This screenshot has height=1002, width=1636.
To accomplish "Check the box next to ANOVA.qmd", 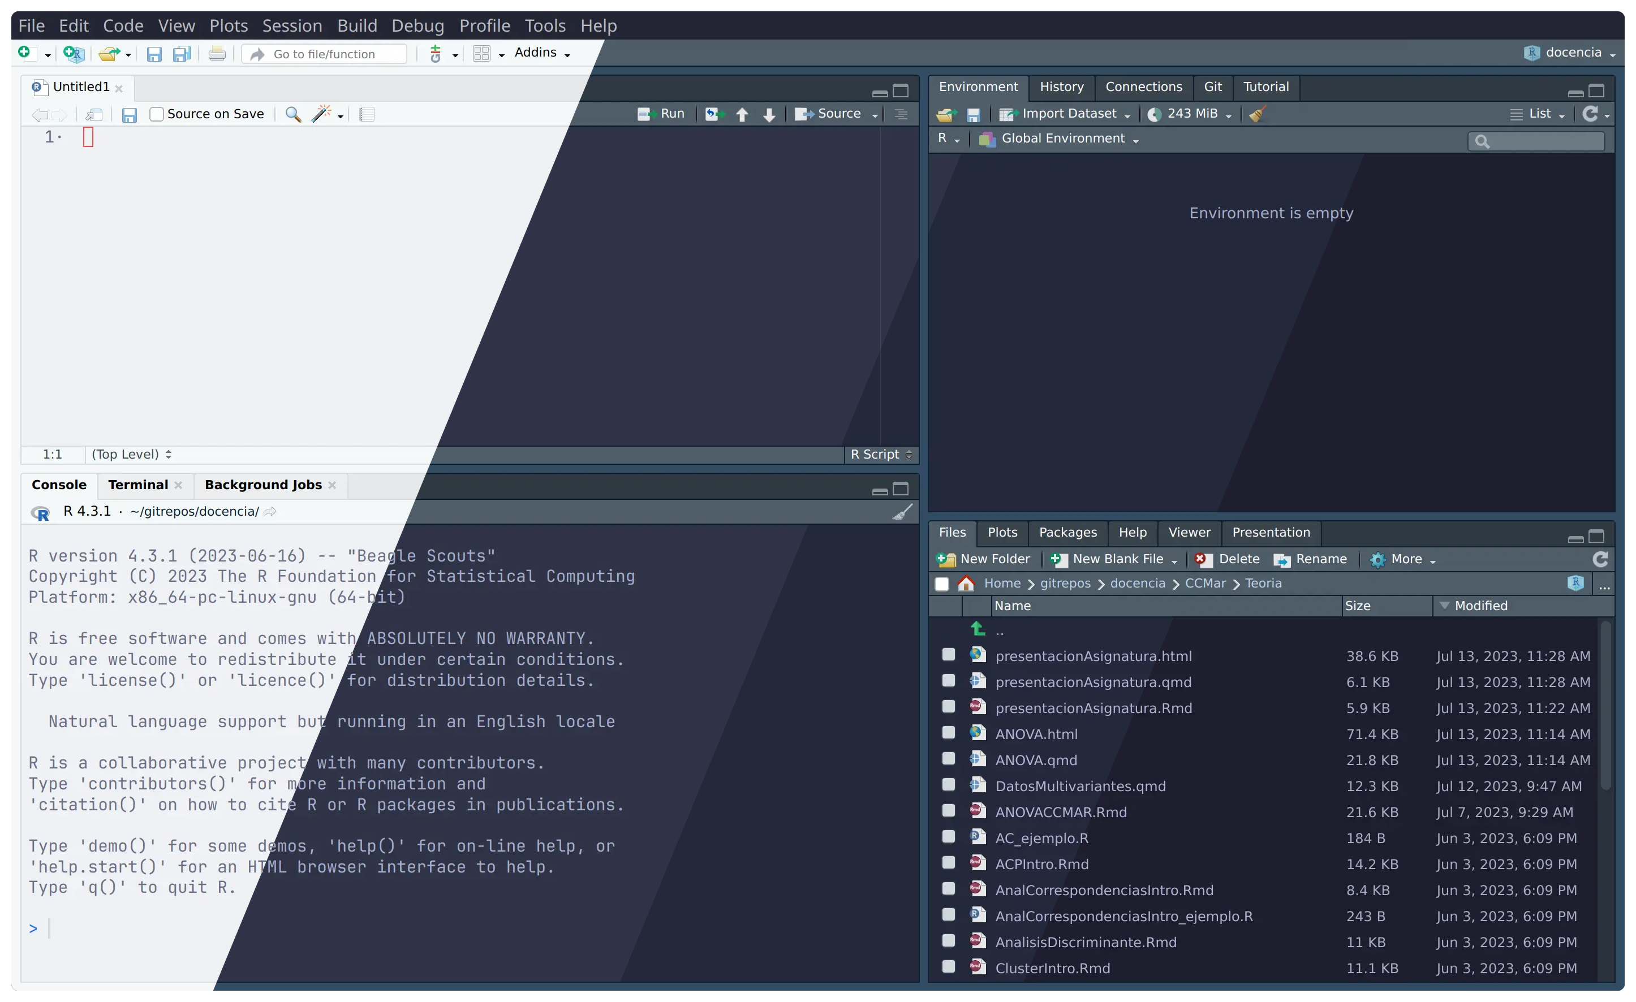I will click(x=948, y=758).
